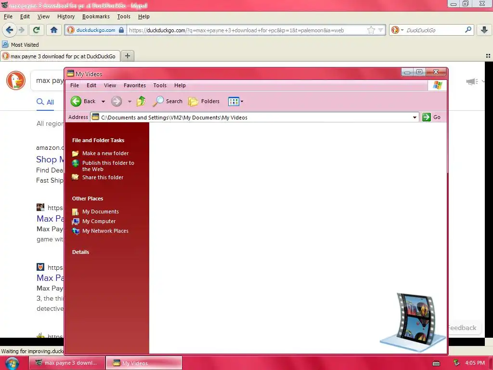The image size is (493, 370).
Task: Open the Views icon in My Videos toolbar
Action: (x=234, y=101)
